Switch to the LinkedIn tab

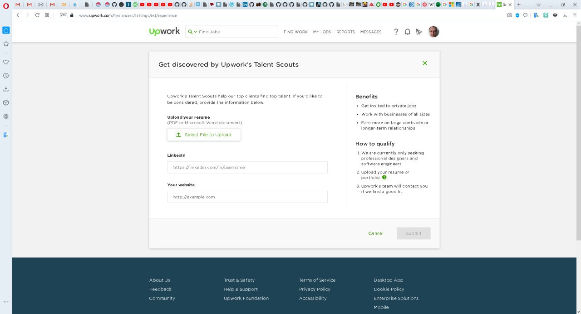pyautogui.click(x=245, y=5)
